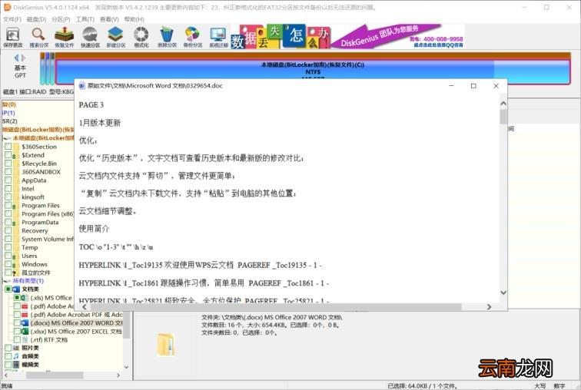Click the 保存更改 (Save Changes) toolbar icon
The height and width of the screenshot is (390, 581).
click(x=13, y=38)
